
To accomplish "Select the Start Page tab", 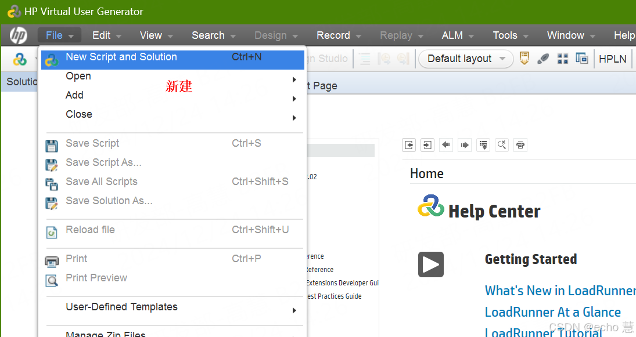I will (322, 86).
